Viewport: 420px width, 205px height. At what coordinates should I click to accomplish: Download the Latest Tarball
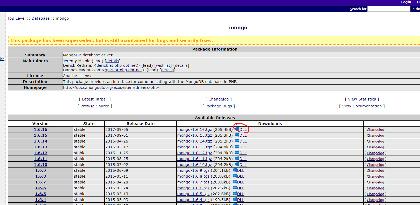(95, 99)
